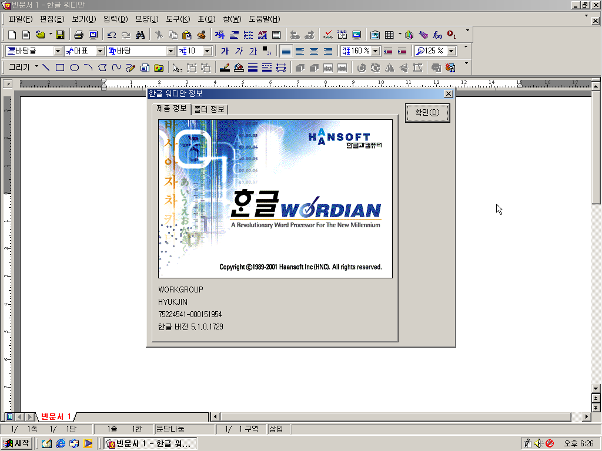This screenshot has height=451, width=602.
Task: Select the ellipse drawing tool
Action: click(x=74, y=68)
